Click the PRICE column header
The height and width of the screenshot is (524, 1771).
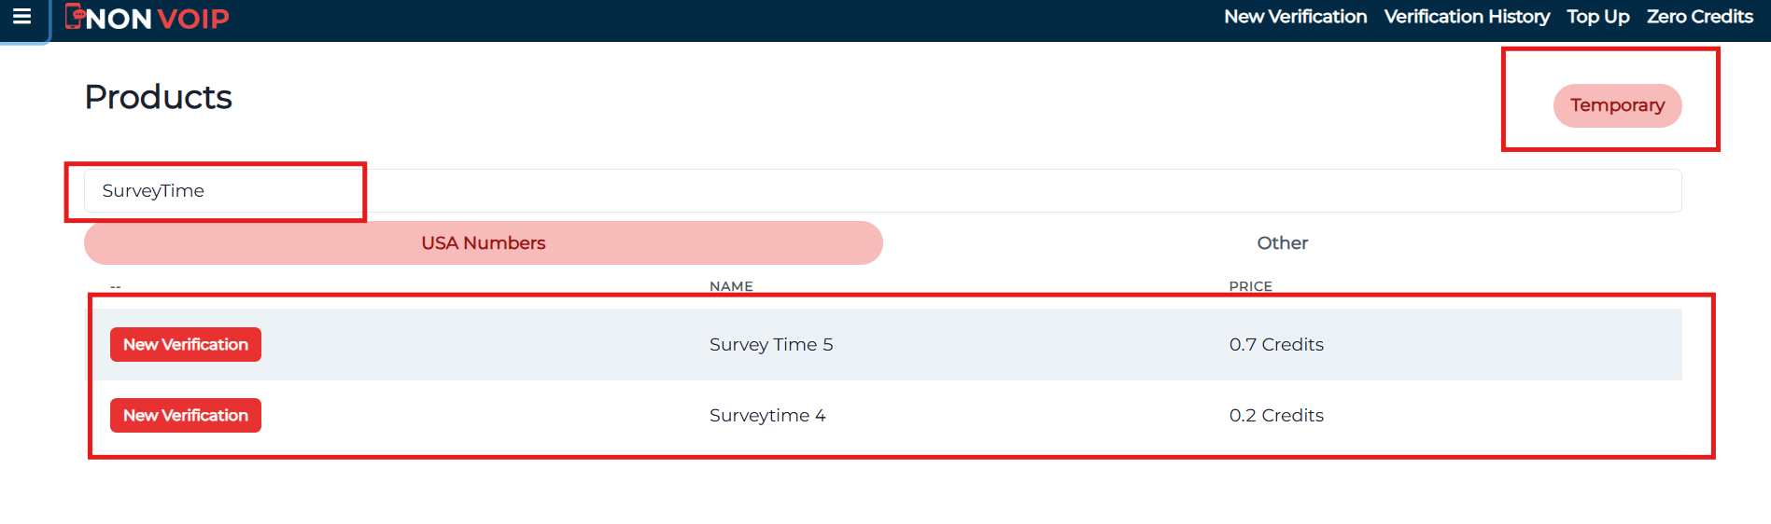coord(1250,286)
